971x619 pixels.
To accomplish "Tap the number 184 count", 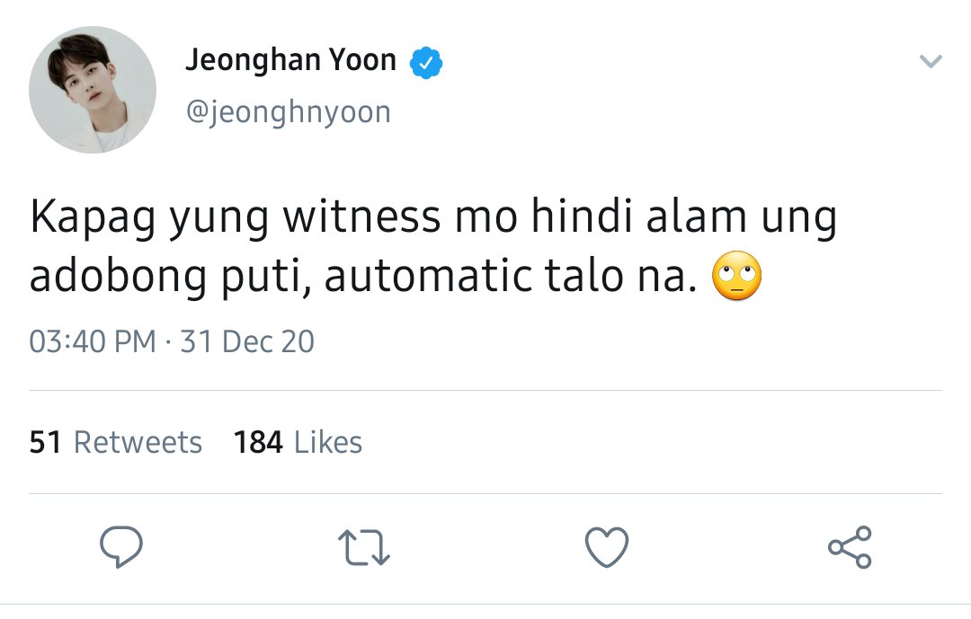I will click(x=258, y=442).
